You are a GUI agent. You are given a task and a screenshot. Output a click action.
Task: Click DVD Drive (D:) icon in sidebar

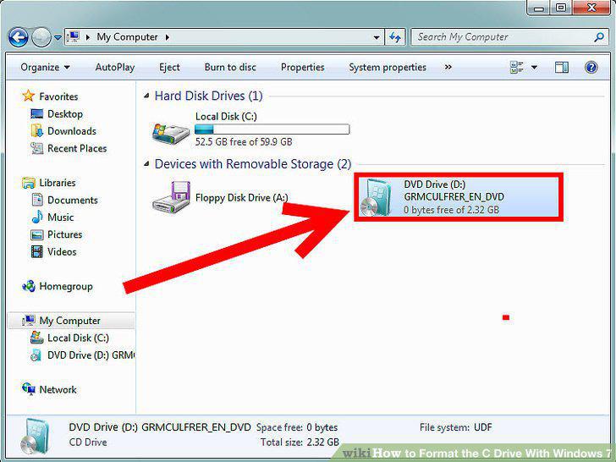[x=36, y=355]
